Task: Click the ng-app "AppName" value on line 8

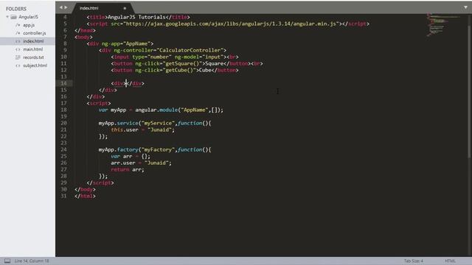Action: [136, 43]
